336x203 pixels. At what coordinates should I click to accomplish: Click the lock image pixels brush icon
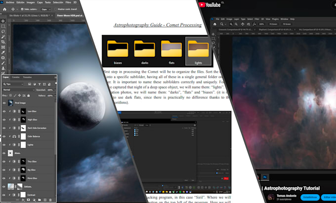coord(15,95)
